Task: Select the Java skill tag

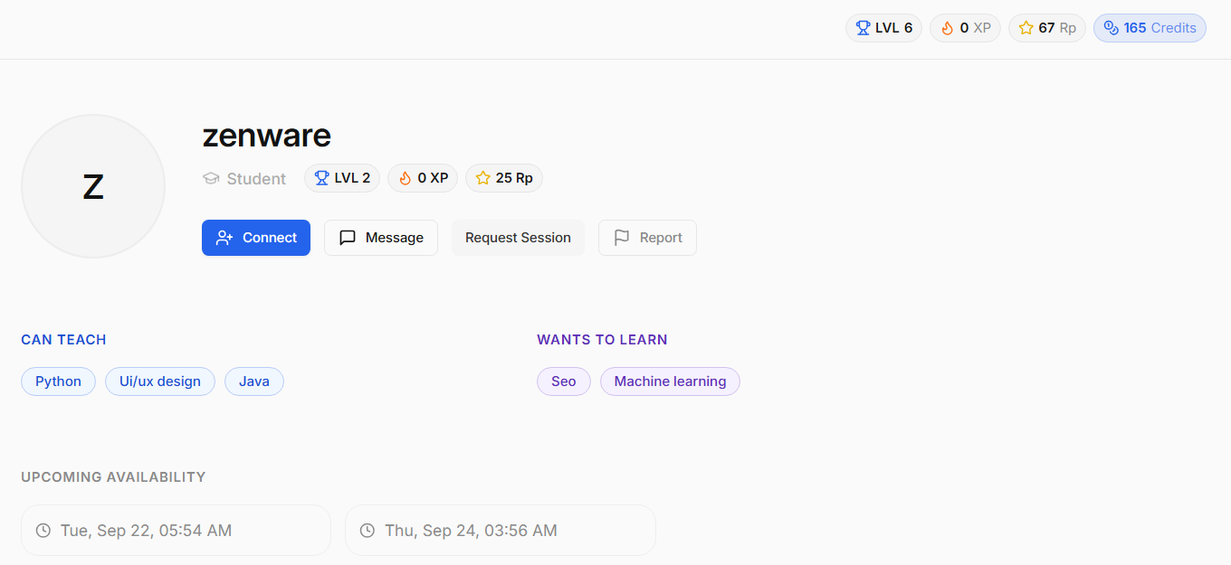Action: (x=254, y=381)
